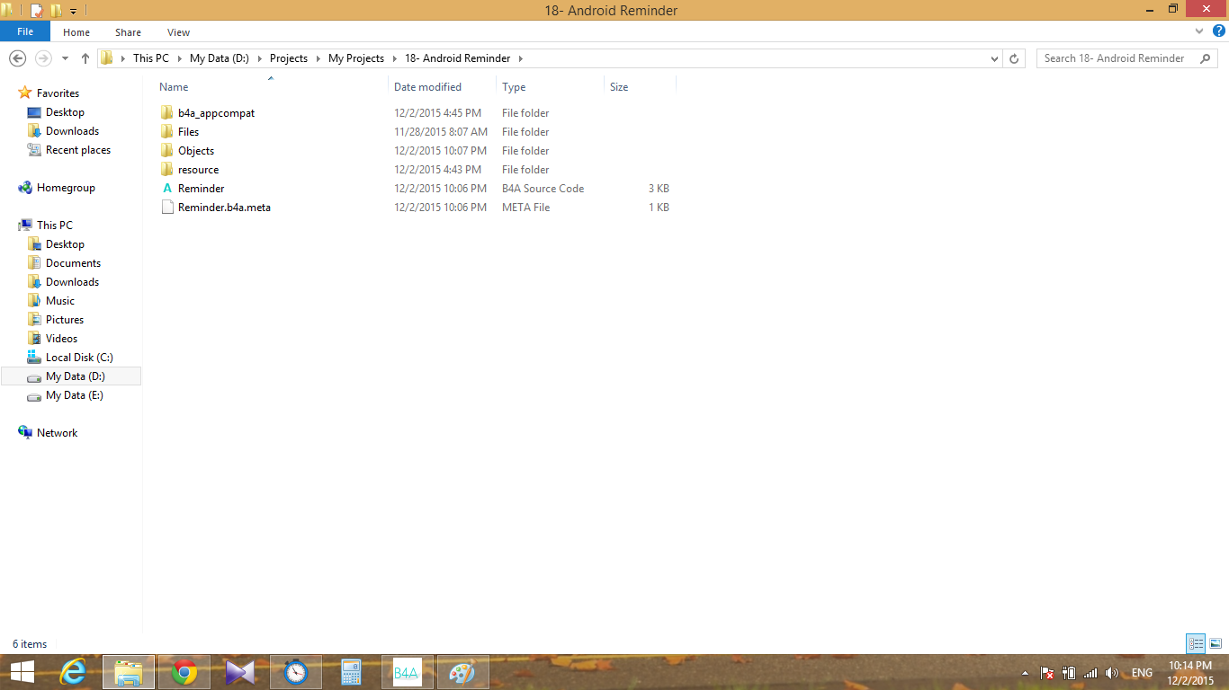Sort files by Date modified column
The image size is (1229, 690).
coord(427,87)
